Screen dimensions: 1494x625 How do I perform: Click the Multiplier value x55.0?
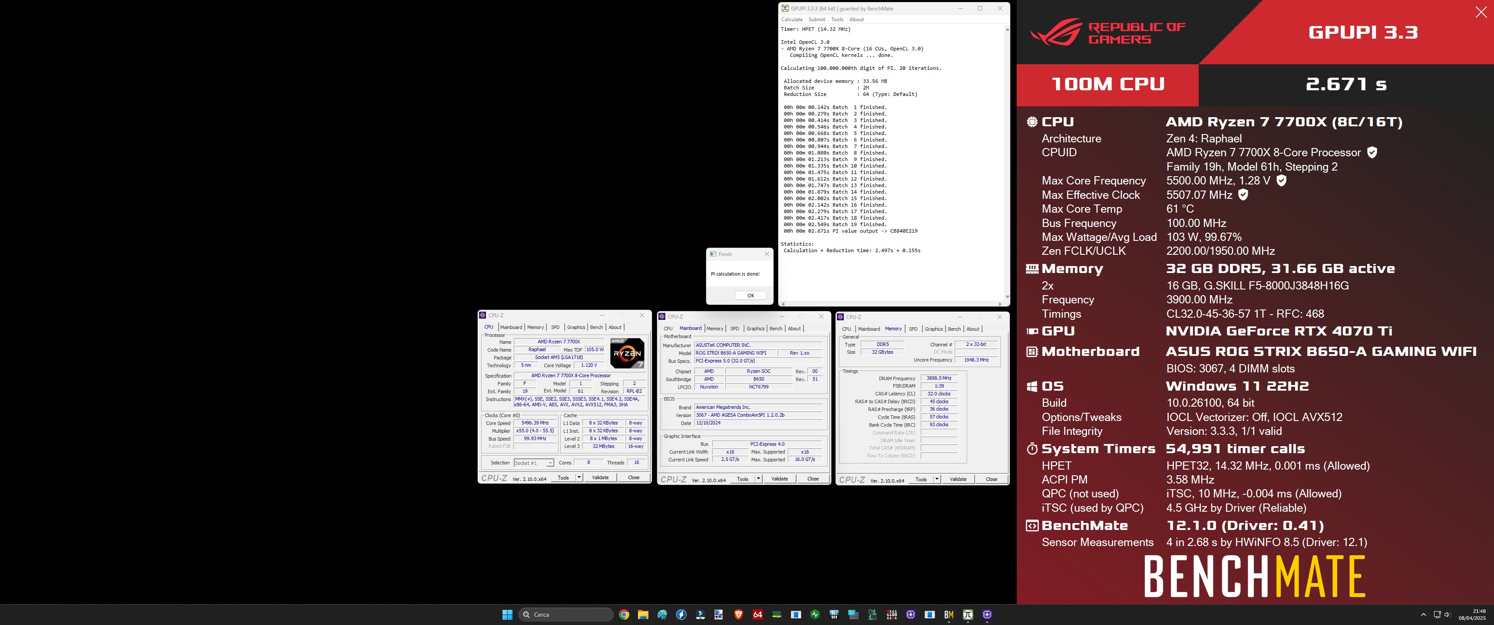click(535, 431)
